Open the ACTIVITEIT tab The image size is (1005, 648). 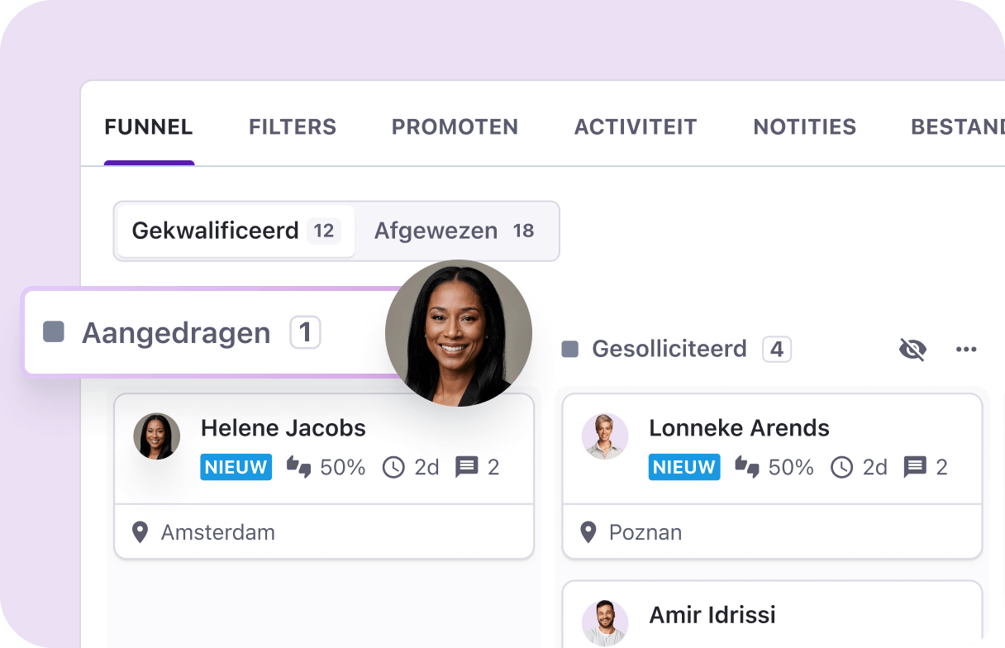(636, 126)
